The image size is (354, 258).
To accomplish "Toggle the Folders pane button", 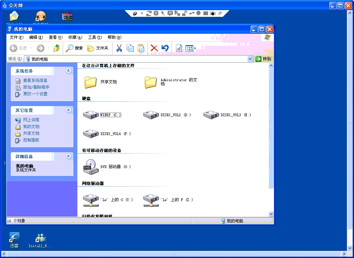I will [98, 48].
